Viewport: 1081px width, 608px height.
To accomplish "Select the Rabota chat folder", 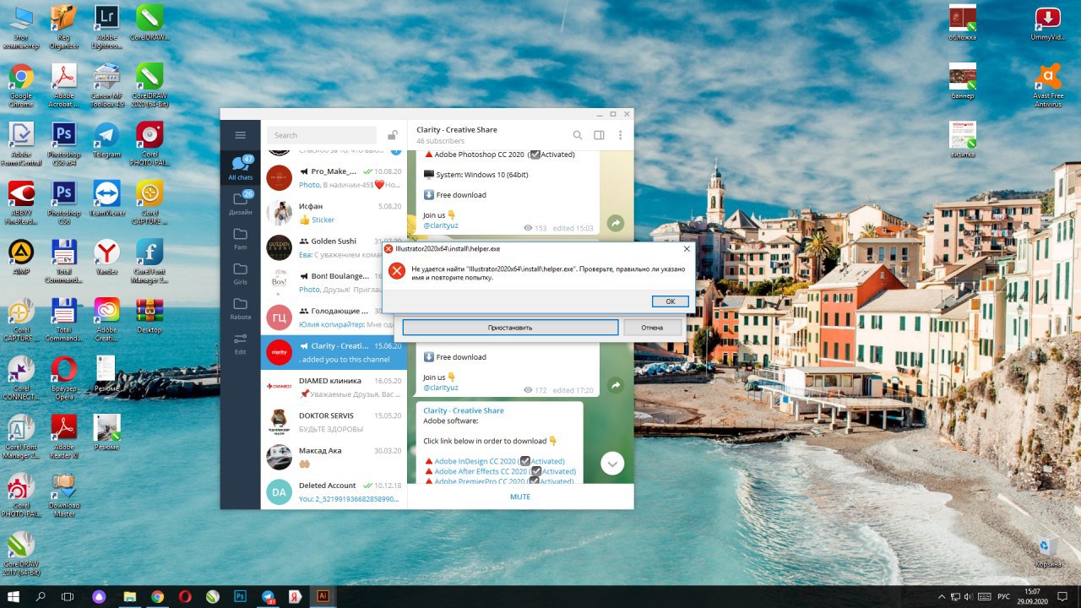I will pos(241,308).
